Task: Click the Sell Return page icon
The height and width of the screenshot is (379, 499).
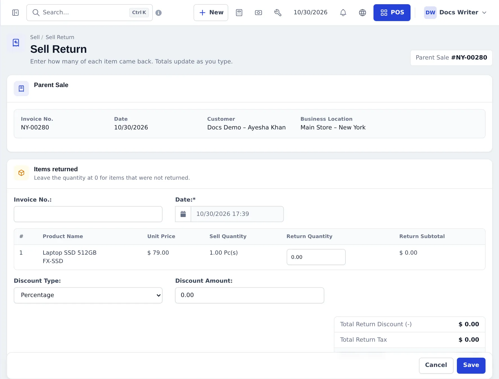Action: point(16,43)
